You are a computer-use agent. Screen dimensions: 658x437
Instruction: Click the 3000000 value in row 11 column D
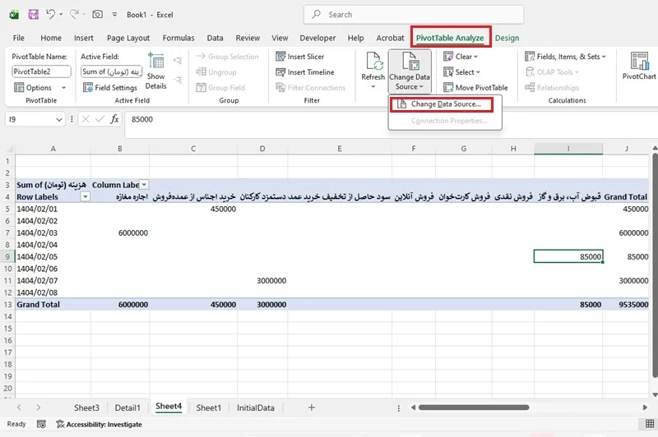coord(262,281)
